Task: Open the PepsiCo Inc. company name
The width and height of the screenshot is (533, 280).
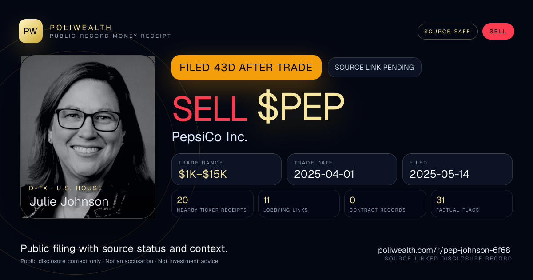Action: (x=210, y=137)
